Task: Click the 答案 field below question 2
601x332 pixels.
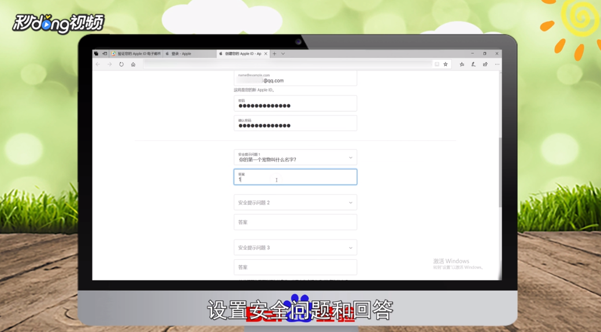Action: pos(295,222)
